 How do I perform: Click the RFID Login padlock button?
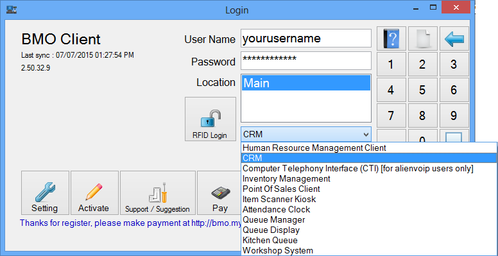pos(210,119)
